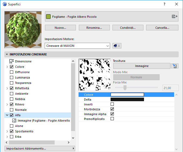Collapse the Alfa tree item
This screenshot has height=152, width=183.
[7, 115]
